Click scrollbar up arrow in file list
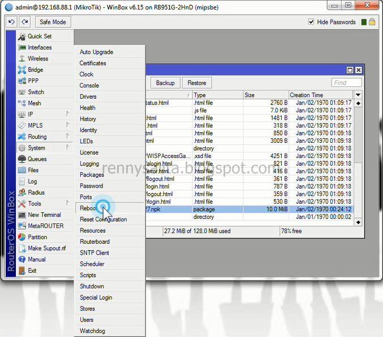383x337 pixels. coord(358,103)
